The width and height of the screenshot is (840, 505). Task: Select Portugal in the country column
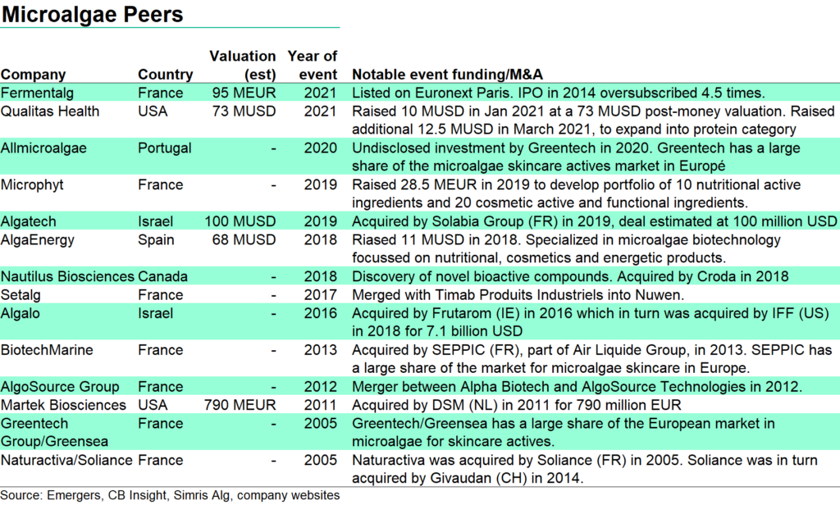[164, 148]
